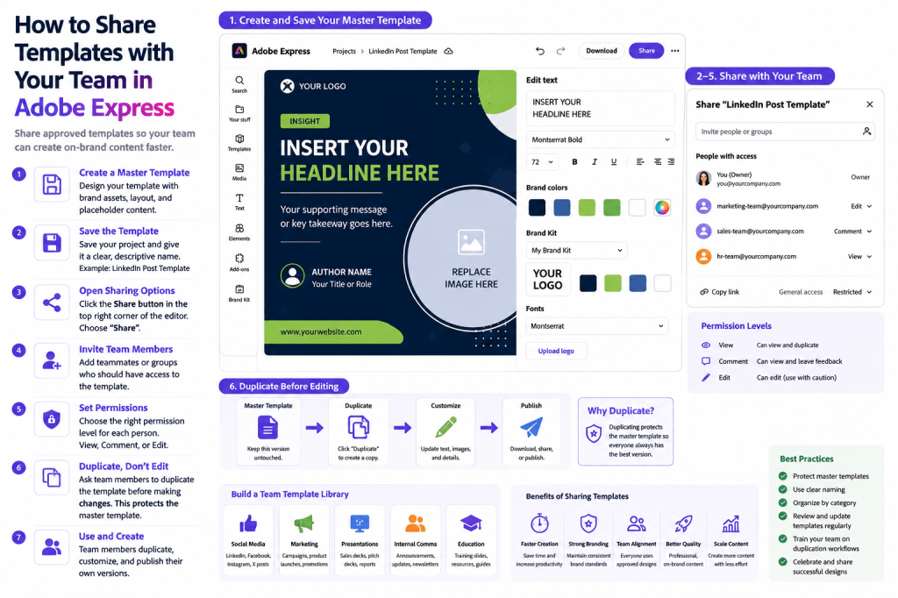Click the add-person icon in invite field
The width and height of the screenshot is (898, 598).
(x=866, y=132)
